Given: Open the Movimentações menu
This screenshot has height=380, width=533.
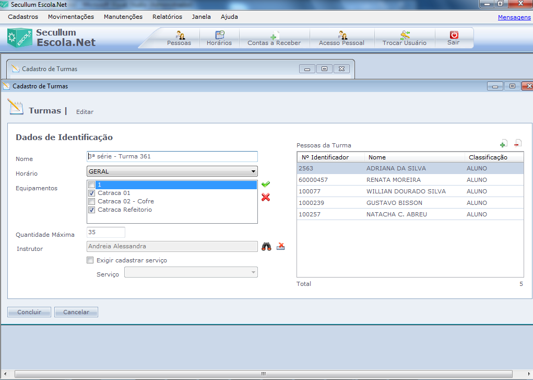Looking at the screenshot, I should 71,17.
